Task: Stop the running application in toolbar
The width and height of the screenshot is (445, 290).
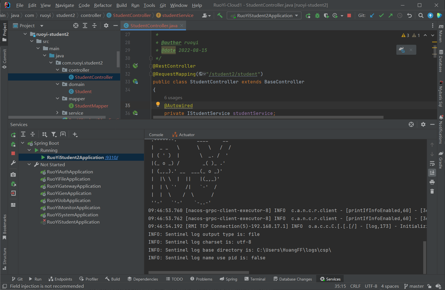Action: pyautogui.click(x=349, y=15)
